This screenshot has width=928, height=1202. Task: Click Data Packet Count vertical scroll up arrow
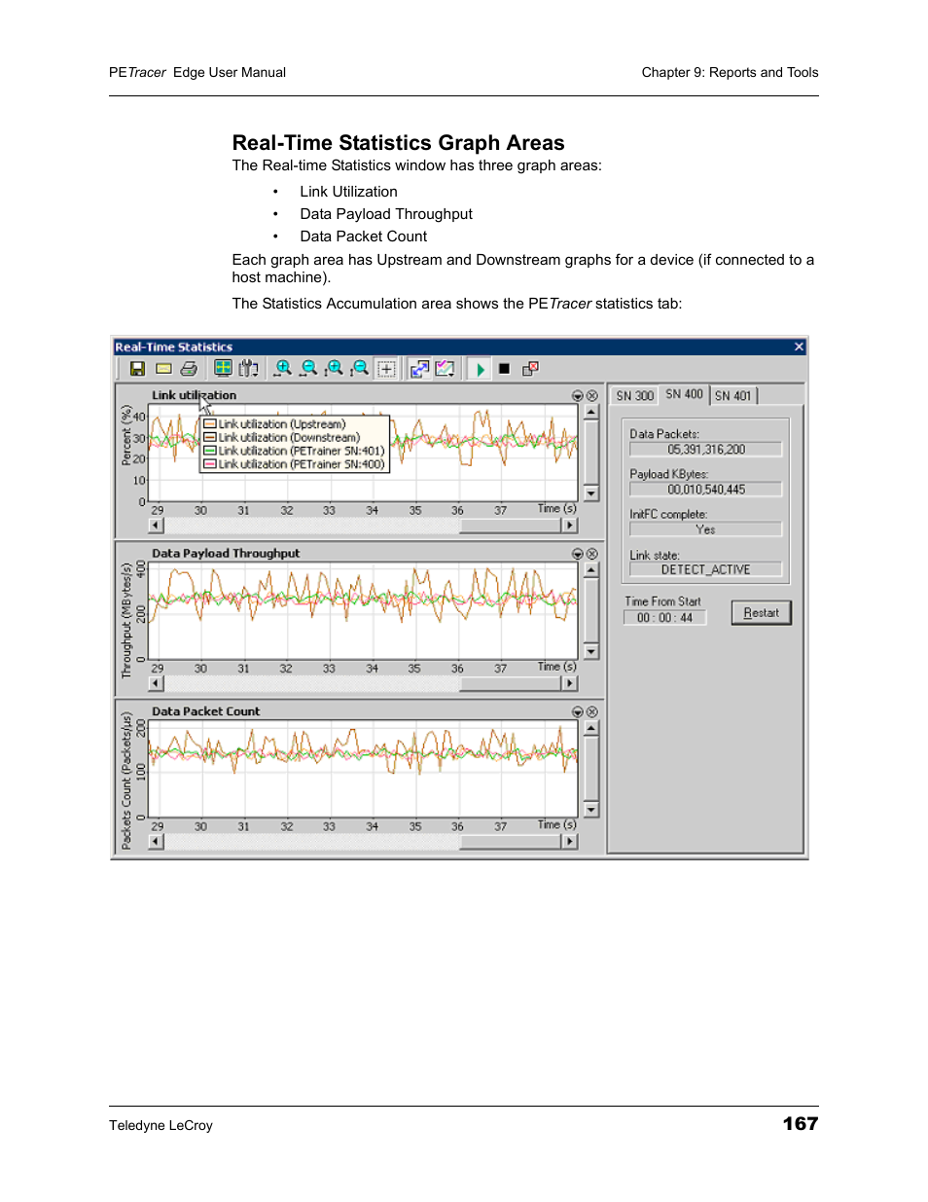[591, 728]
